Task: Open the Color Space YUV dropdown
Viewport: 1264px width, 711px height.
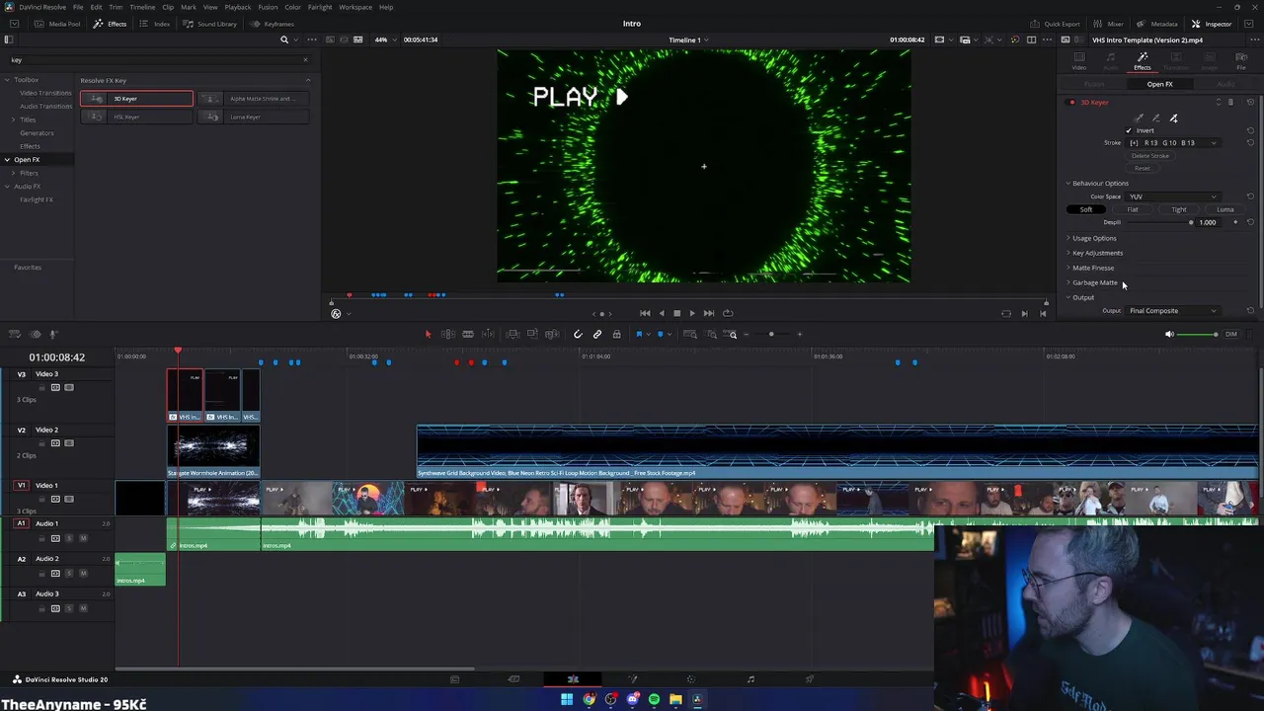Action: 1173,197
